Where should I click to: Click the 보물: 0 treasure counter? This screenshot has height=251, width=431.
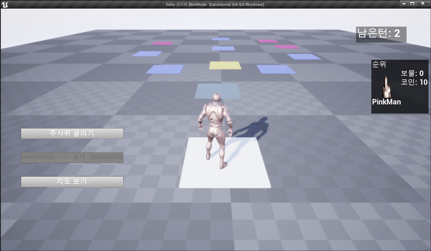click(x=412, y=73)
